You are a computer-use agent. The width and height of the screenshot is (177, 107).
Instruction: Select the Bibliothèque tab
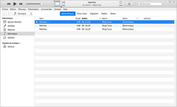coord(68,14)
